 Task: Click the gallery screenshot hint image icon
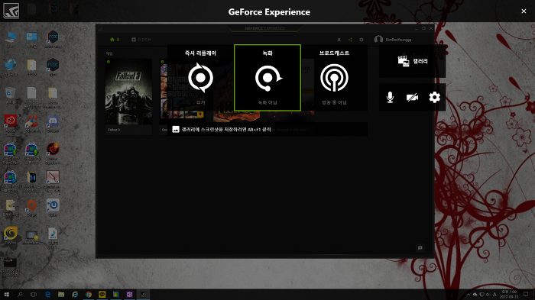pyautogui.click(x=176, y=129)
